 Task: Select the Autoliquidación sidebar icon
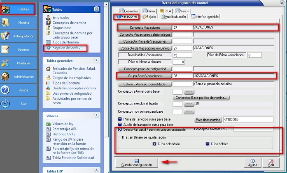point(6,36)
